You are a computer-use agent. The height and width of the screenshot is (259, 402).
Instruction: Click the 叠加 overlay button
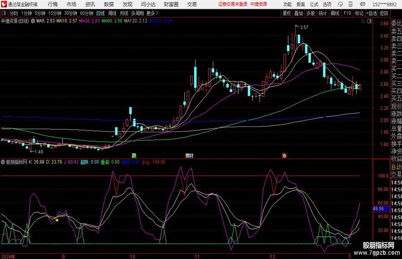pyautogui.click(x=299, y=13)
